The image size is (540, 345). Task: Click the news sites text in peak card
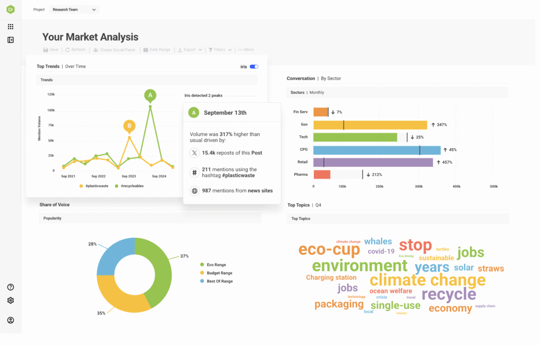click(x=261, y=191)
